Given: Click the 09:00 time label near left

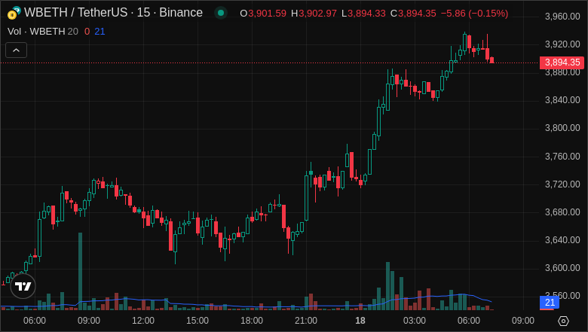Looking at the screenshot, I should point(89,321).
